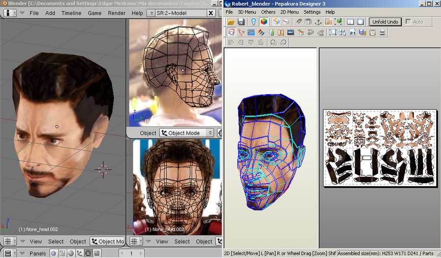Image resolution: width=441 pixels, height=258 pixels.
Task: Open Blender's Add menu
Action: pos(50,13)
